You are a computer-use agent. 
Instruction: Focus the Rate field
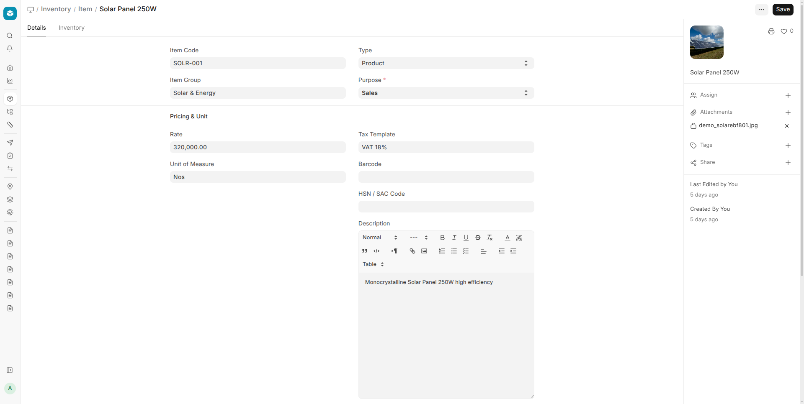[x=258, y=147]
